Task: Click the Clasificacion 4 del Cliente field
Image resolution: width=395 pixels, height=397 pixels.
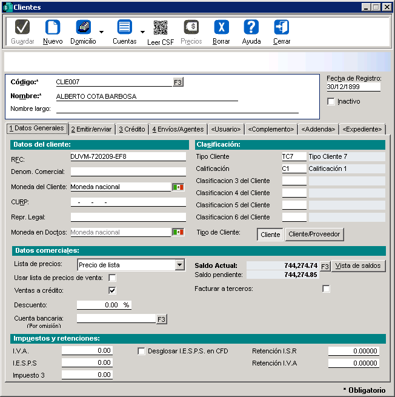Action: click(294, 193)
